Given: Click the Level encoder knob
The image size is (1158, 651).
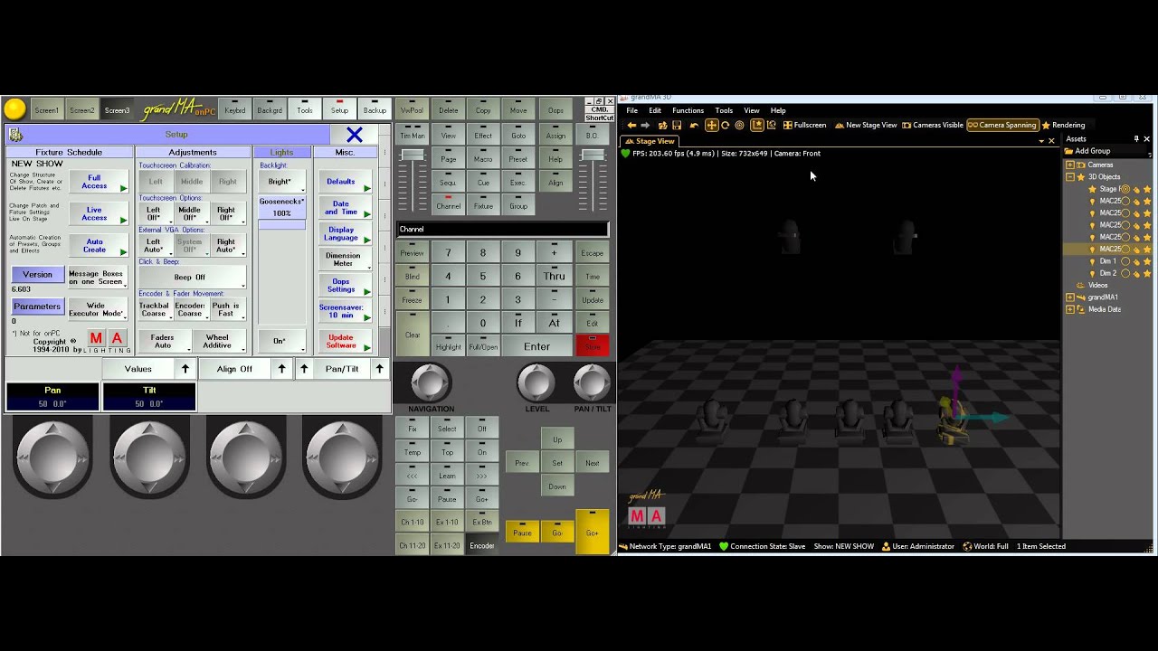Looking at the screenshot, I should click(x=536, y=382).
